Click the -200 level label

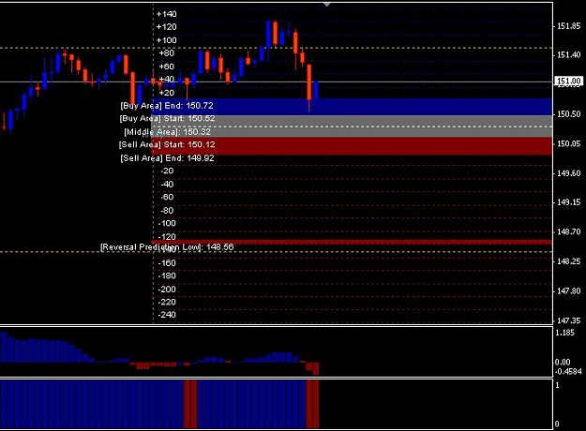tap(167, 290)
